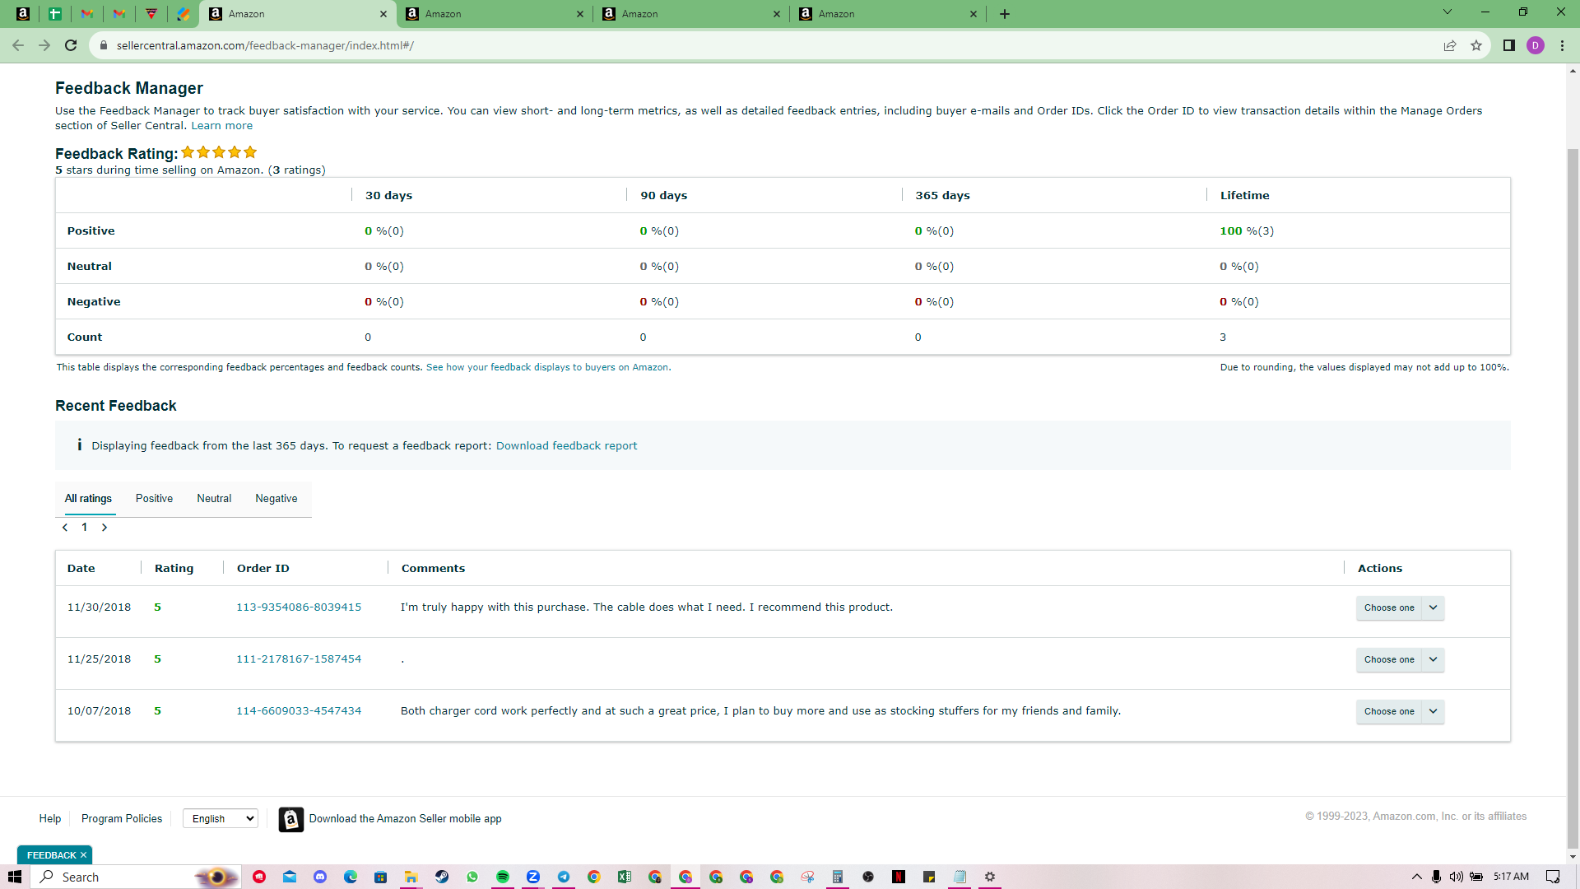Share this page using the share icon
The image size is (1580, 889).
coord(1450,45)
